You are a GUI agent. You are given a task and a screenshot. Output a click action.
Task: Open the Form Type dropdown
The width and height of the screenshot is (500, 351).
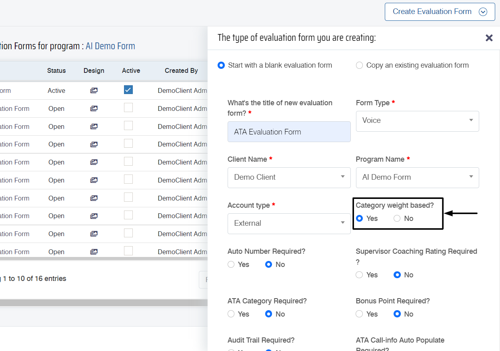(x=417, y=120)
